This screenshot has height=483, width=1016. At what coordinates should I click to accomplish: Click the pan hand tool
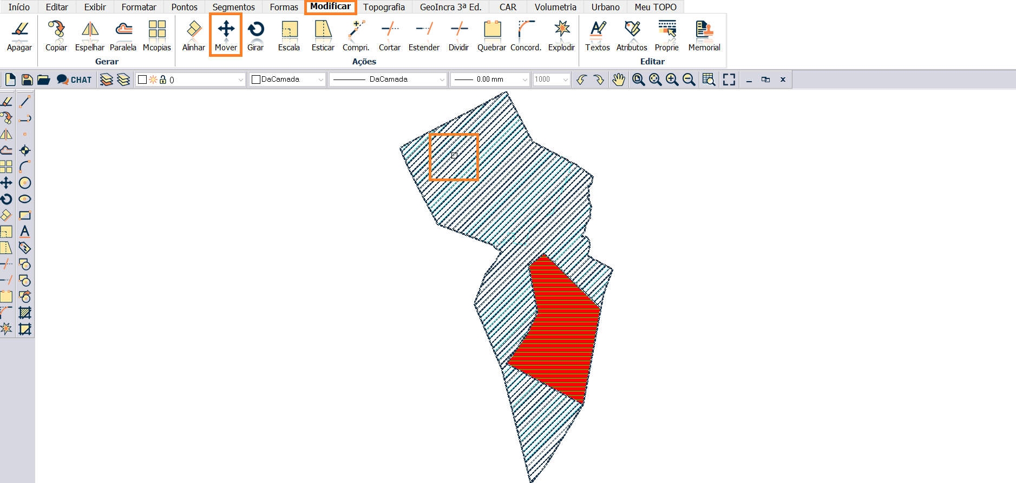click(x=618, y=80)
